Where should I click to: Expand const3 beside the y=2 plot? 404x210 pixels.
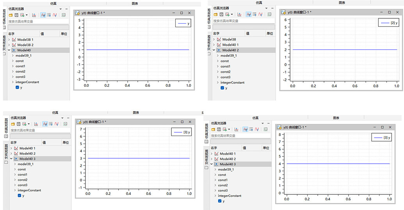(218, 77)
